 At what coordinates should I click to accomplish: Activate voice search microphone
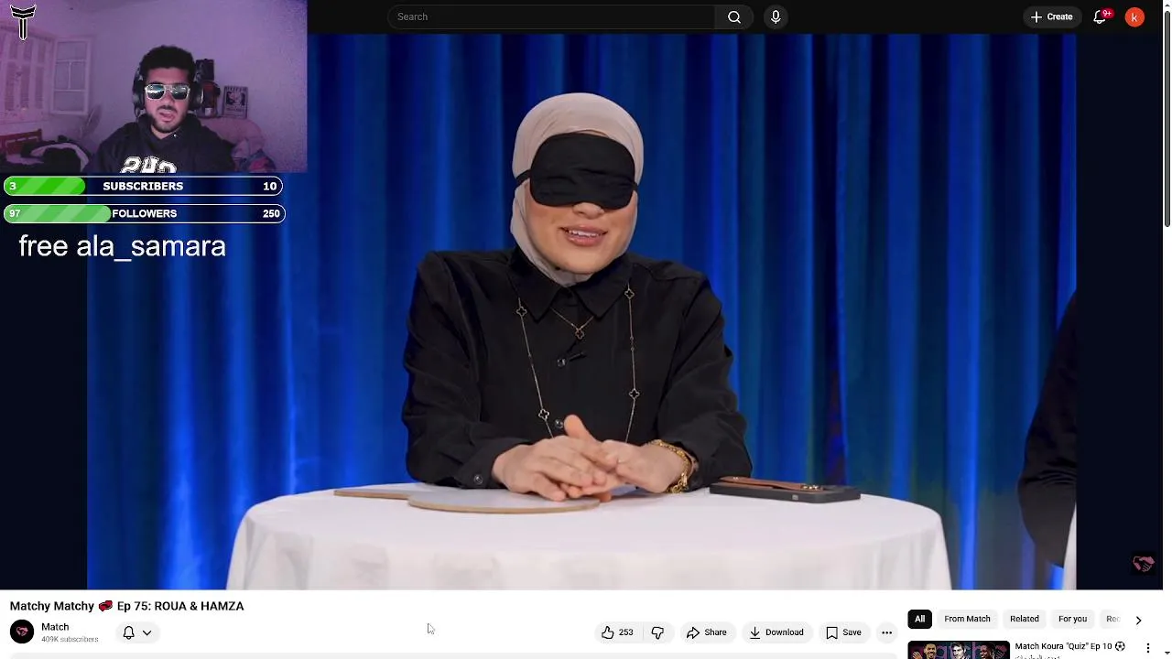point(776,16)
